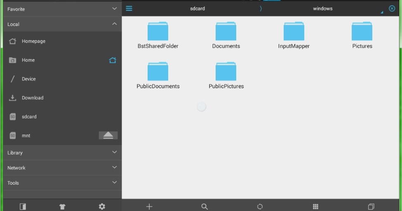
Task: Click the Library header label
Action: point(15,153)
